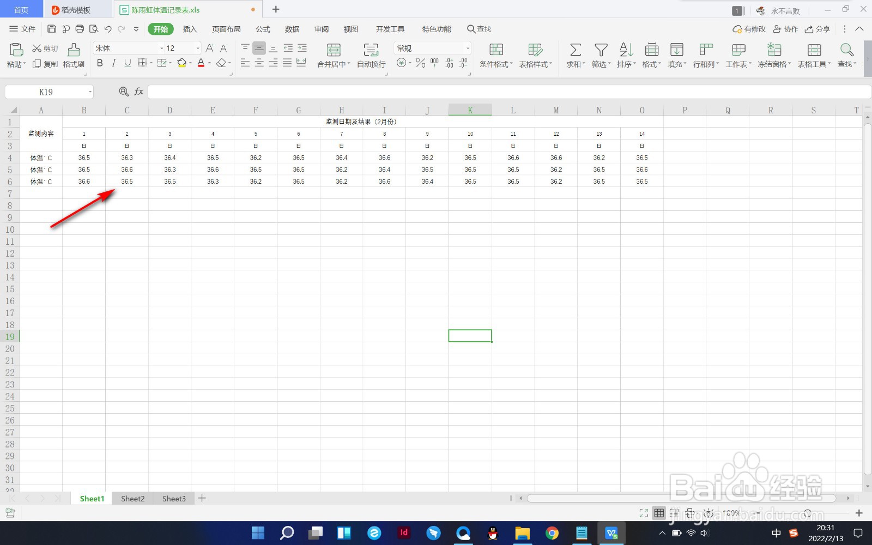Image resolution: width=872 pixels, height=545 pixels.
Task: Switch to the 数据 tab
Action: pos(292,29)
